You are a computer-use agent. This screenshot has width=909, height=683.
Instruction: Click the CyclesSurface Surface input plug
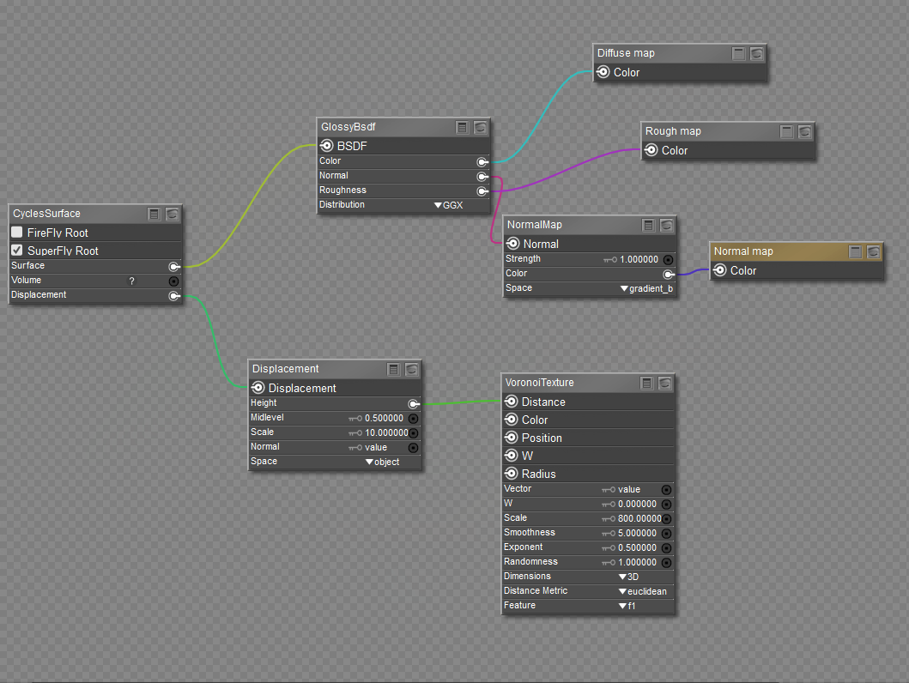[174, 267]
